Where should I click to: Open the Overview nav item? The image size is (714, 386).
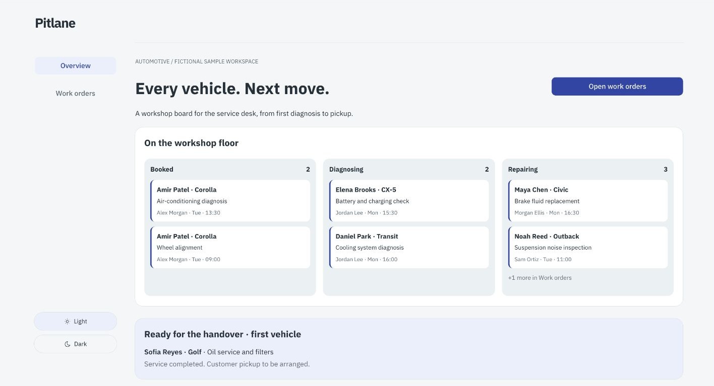point(75,66)
